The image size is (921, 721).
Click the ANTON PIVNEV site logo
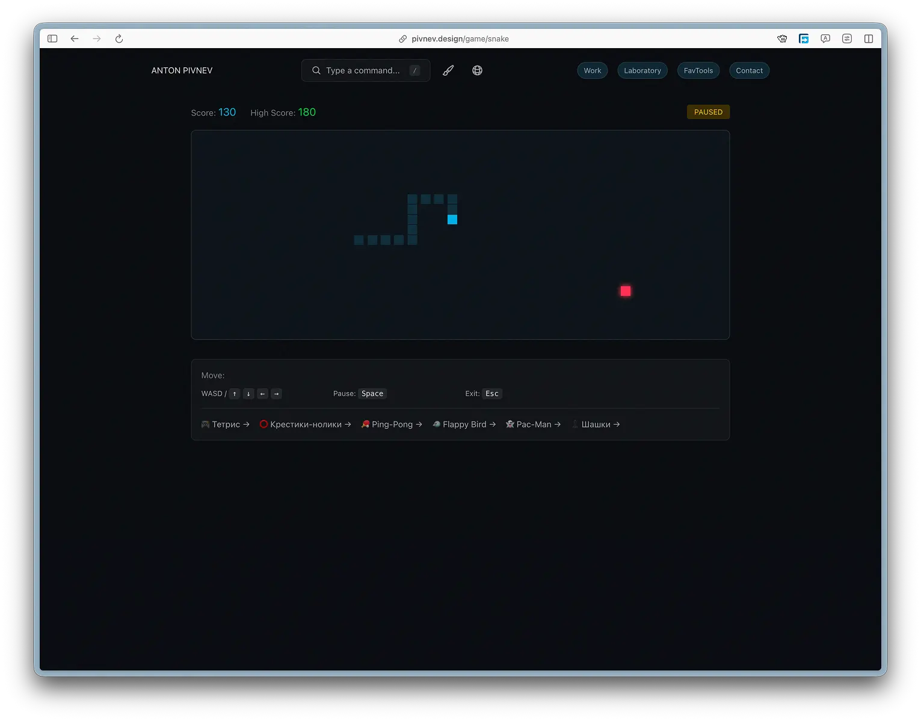pos(182,70)
